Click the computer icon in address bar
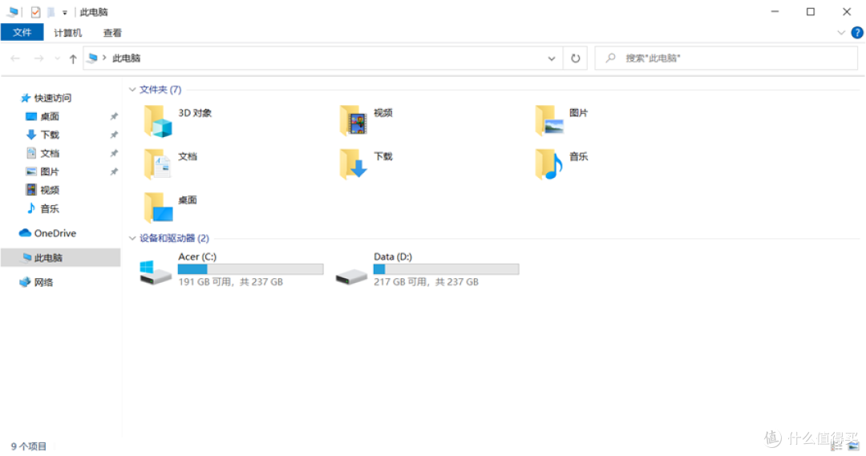The image size is (866, 456). click(x=92, y=58)
